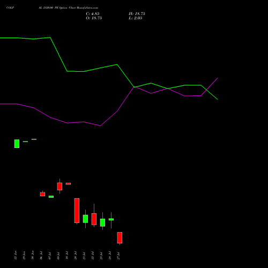Image resolution: width=268 pixels, height=268 pixels.
Task: Click the red candle above 22 Jul
Action: (94, 219)
